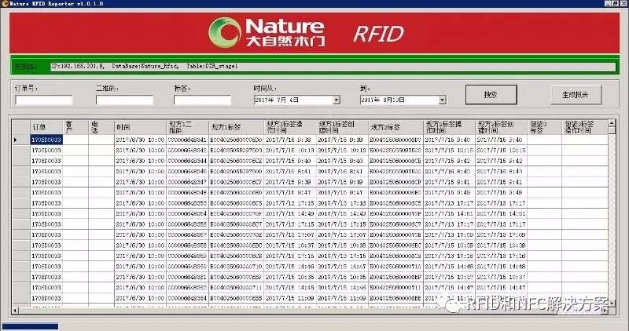The image size is (629, 331).
Task: Click the 规方2标签 column header
Action: [395, 127]
